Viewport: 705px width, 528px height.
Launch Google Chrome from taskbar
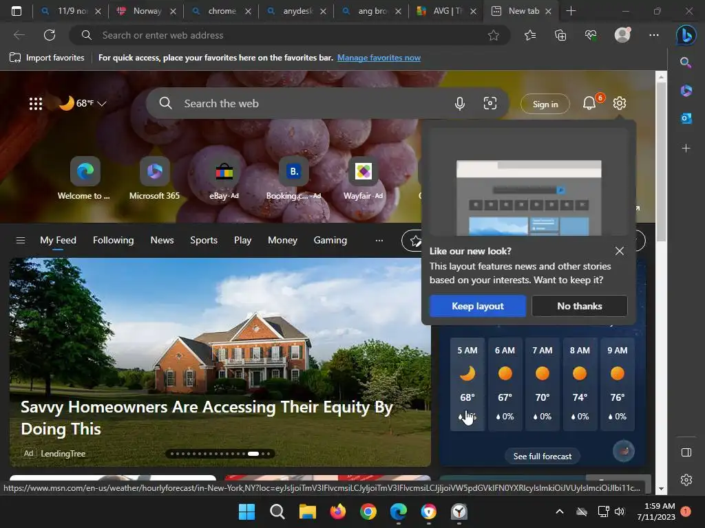(368, 511)
